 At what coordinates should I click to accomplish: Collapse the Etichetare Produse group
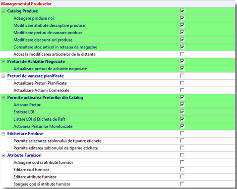pyautogui.click(x=3, y=134)
